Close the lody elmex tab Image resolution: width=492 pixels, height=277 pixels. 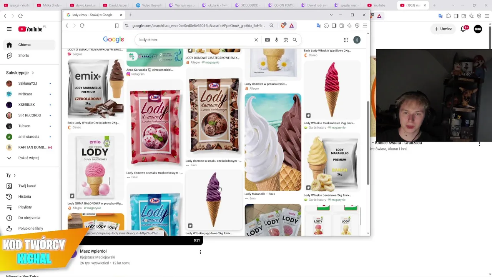click(121, 15)
